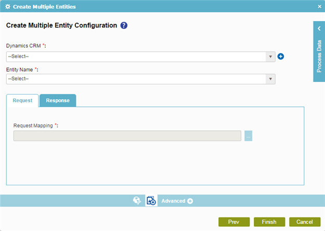Click the Process Data vertical label

pyautogui.click(x=319, y=56)
